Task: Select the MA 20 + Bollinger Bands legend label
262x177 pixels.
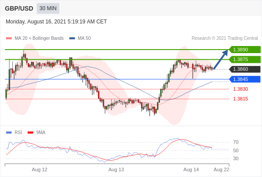Action: point(39,38)
